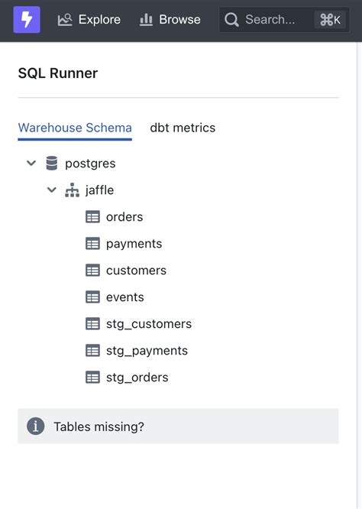The width and height of the screenshot is (362, 509).
Task: Click the table icon beside orders
Action: coord(92,217)
